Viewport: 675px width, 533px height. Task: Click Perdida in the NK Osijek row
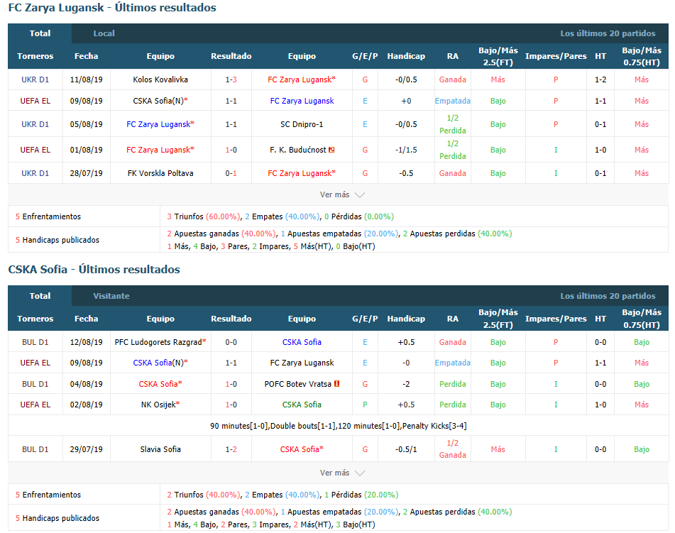[x=452, y=405]
